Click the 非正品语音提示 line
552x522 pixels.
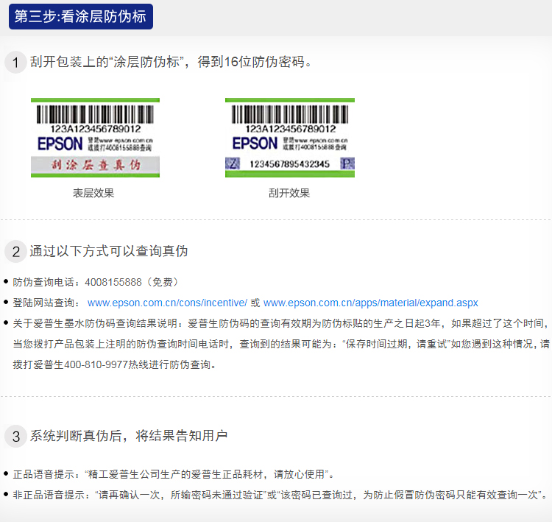280,495
